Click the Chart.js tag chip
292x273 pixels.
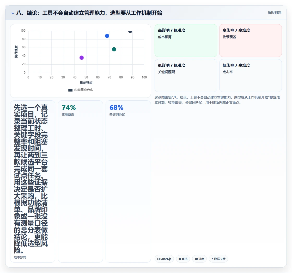click(x=164, y=259)
